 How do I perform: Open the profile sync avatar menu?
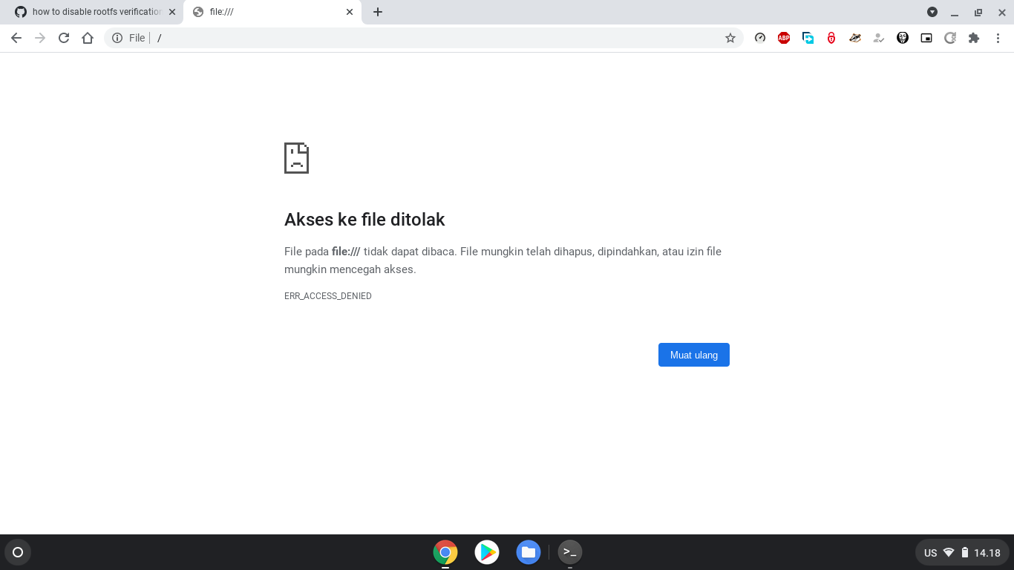(878, 37)
